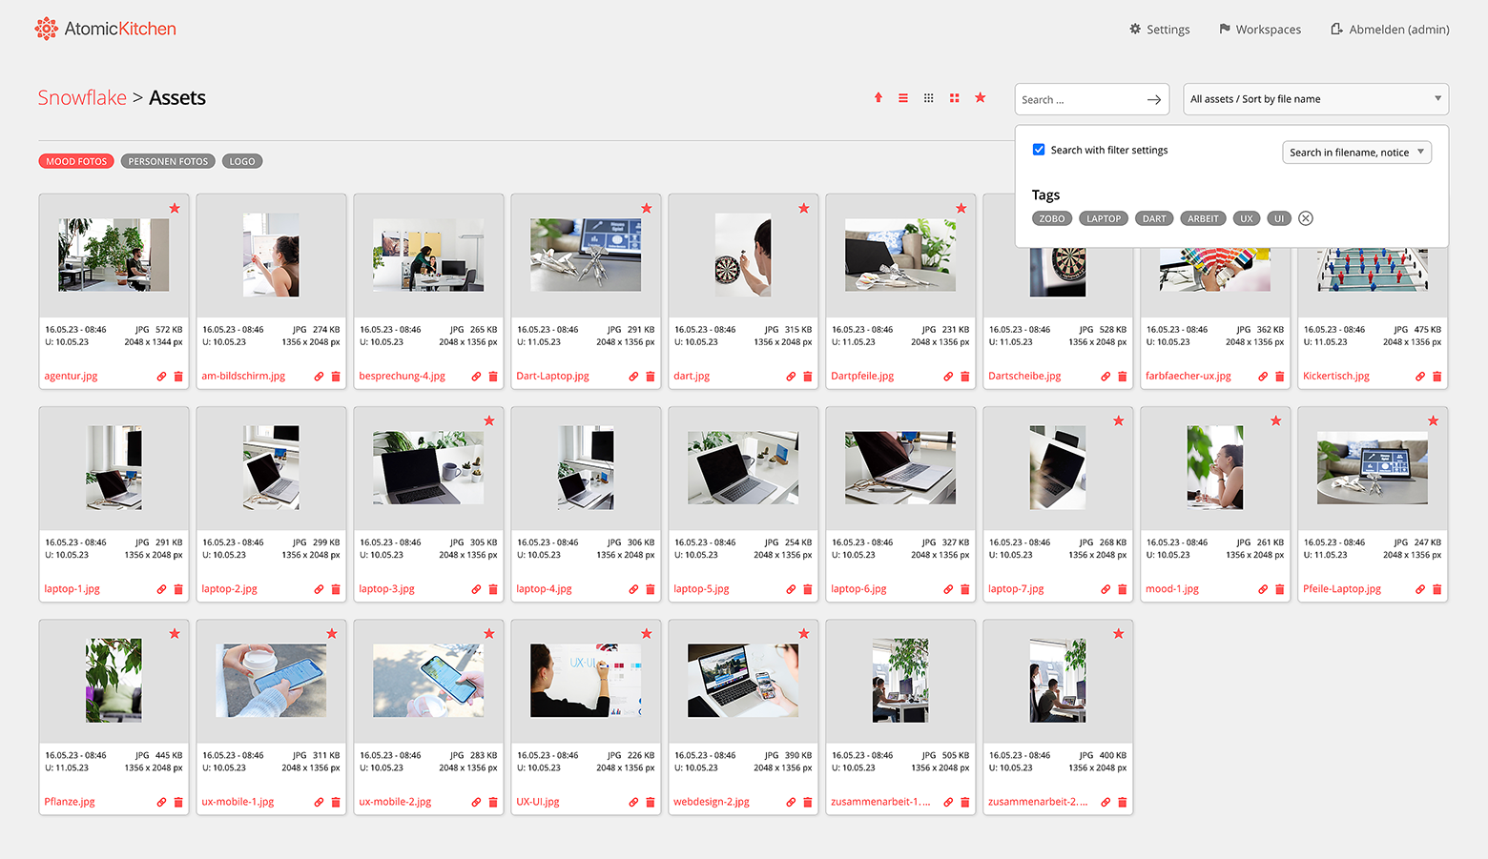Switch to list view layout
This screenshot has width=1488, height=859.
coord(903,97)
